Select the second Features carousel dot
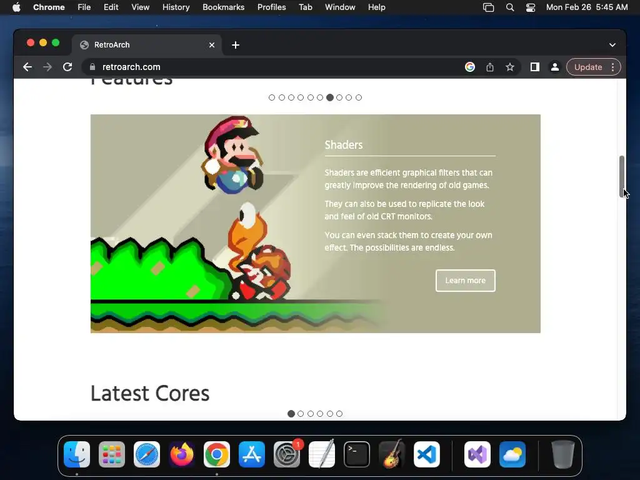 pos(282,97)
